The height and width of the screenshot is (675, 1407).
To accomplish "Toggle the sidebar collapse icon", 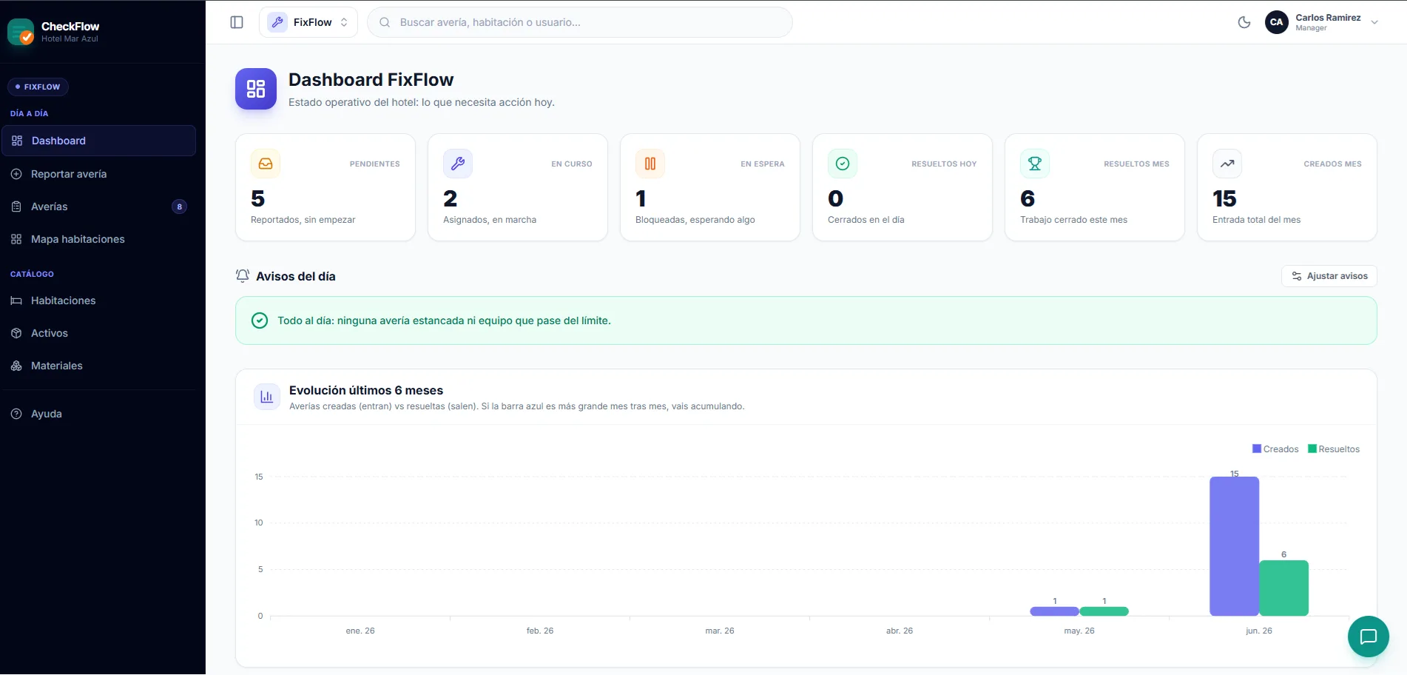I will 237,22.
